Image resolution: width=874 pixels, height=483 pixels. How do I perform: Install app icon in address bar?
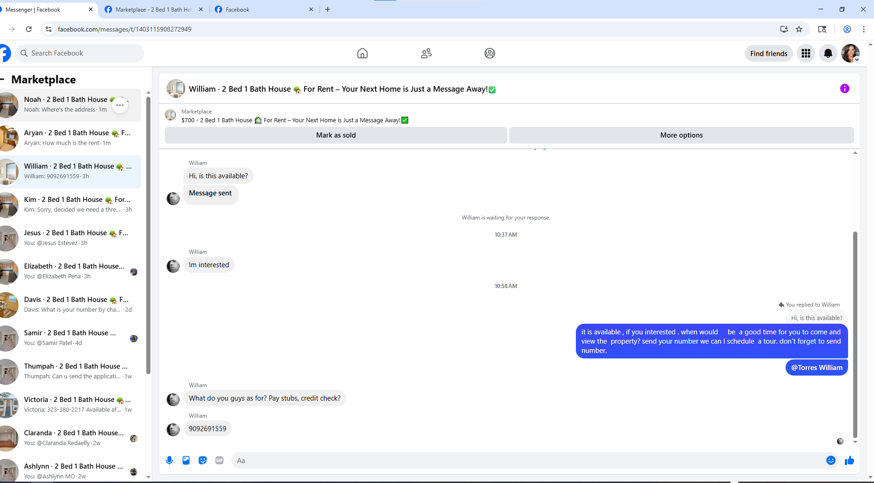[784, 29]
